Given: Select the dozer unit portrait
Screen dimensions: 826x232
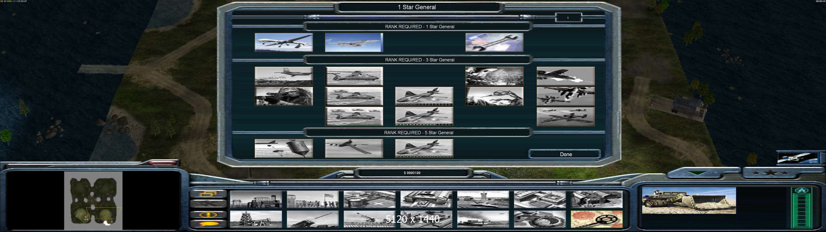Looking at the screenshot, I should (689, 200).
